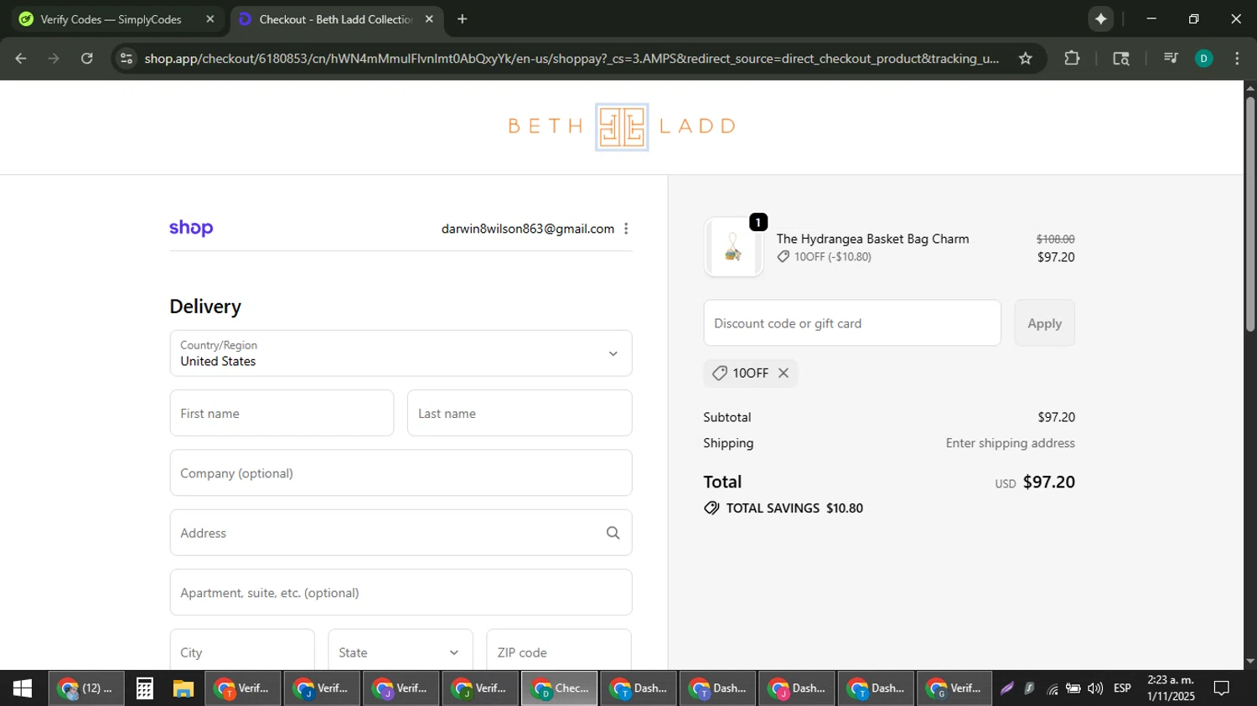Click the battery icon in system tray

point(1073,688)
